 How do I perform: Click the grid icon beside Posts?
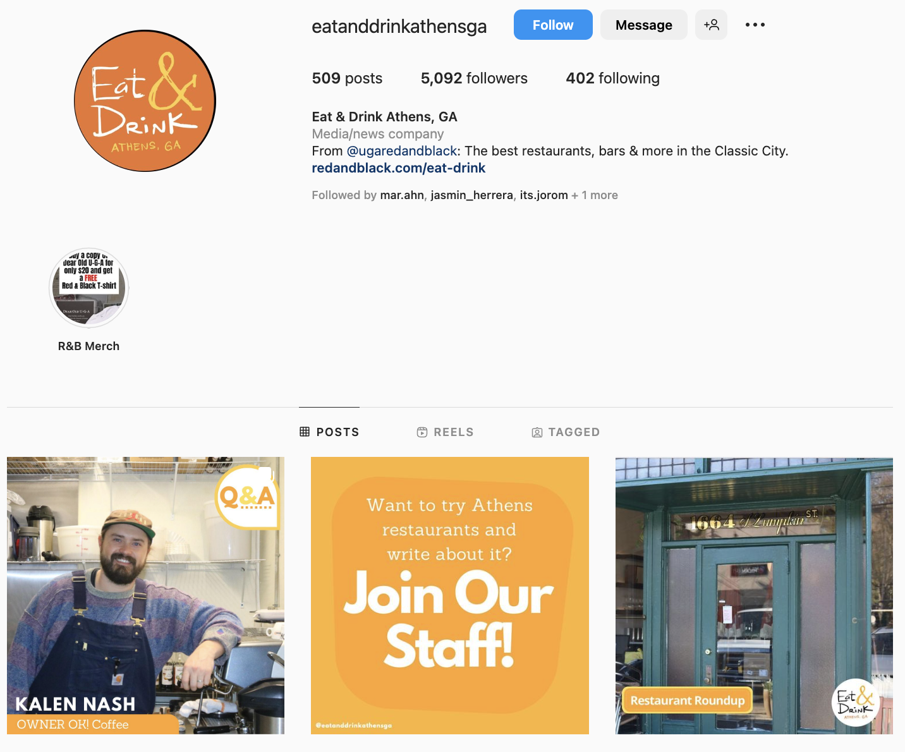point(305,432)
